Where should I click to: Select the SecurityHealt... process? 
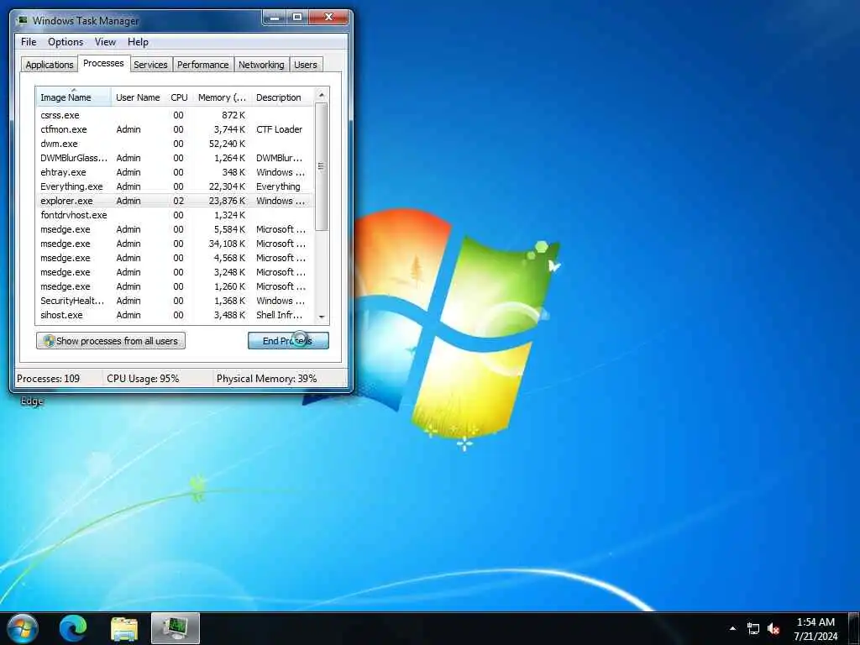pos(176,301)
